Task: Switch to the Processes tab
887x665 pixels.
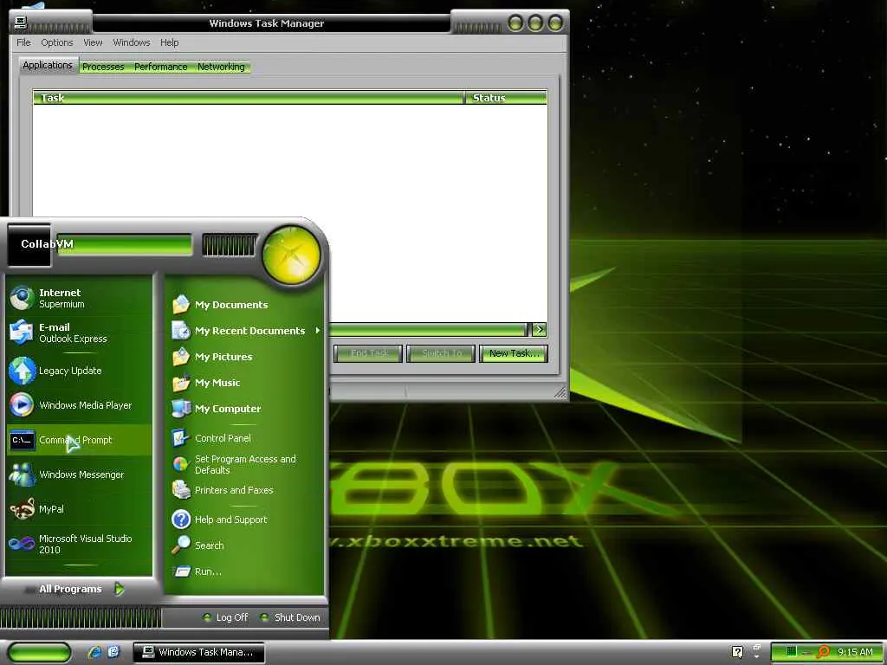Action: click(x=103, y=67)
